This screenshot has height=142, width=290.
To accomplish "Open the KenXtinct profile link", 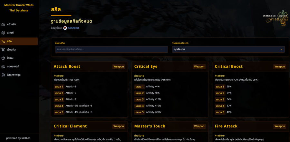I will [x=73, y=28].
